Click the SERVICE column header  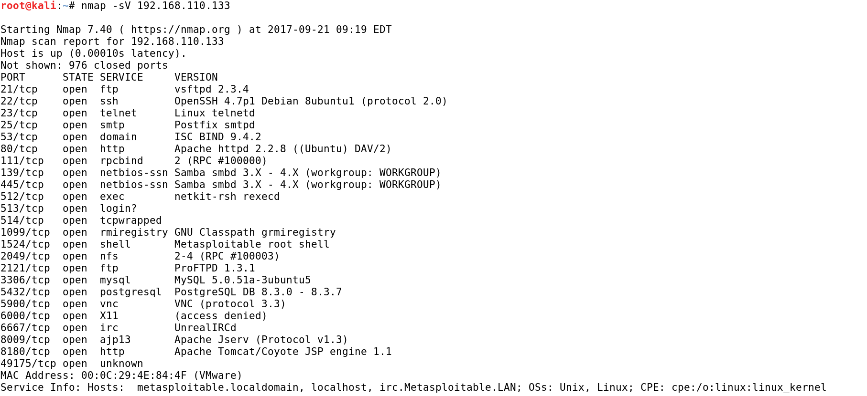[121, 77]
